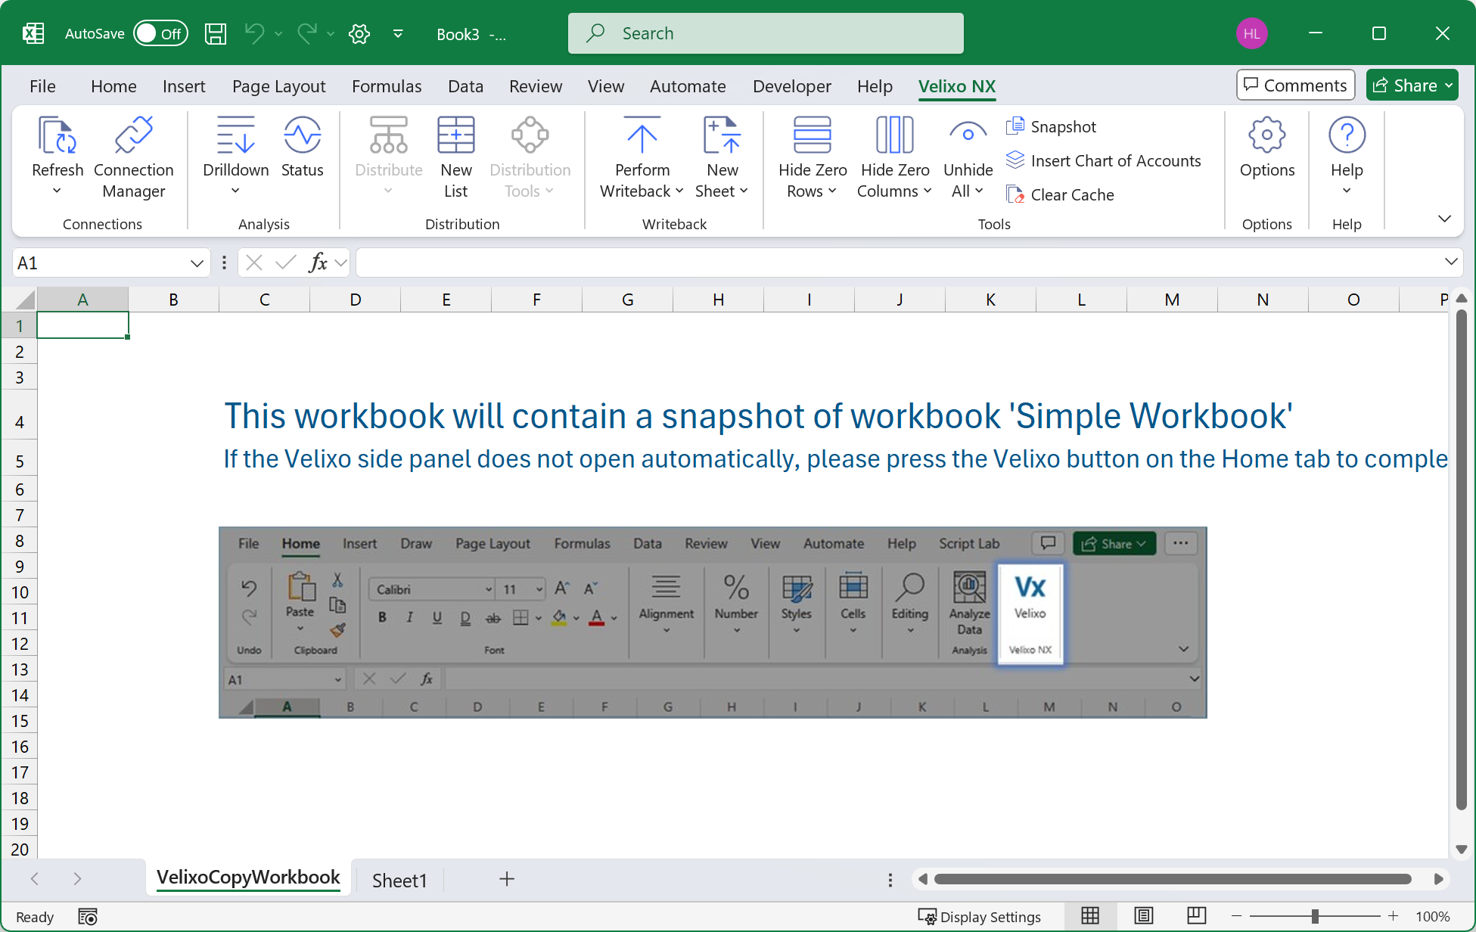The height and width of the screenshot is (932, 1476).
Task: Click the vertical scrollbar down arrow
Action: point(1462,850)
